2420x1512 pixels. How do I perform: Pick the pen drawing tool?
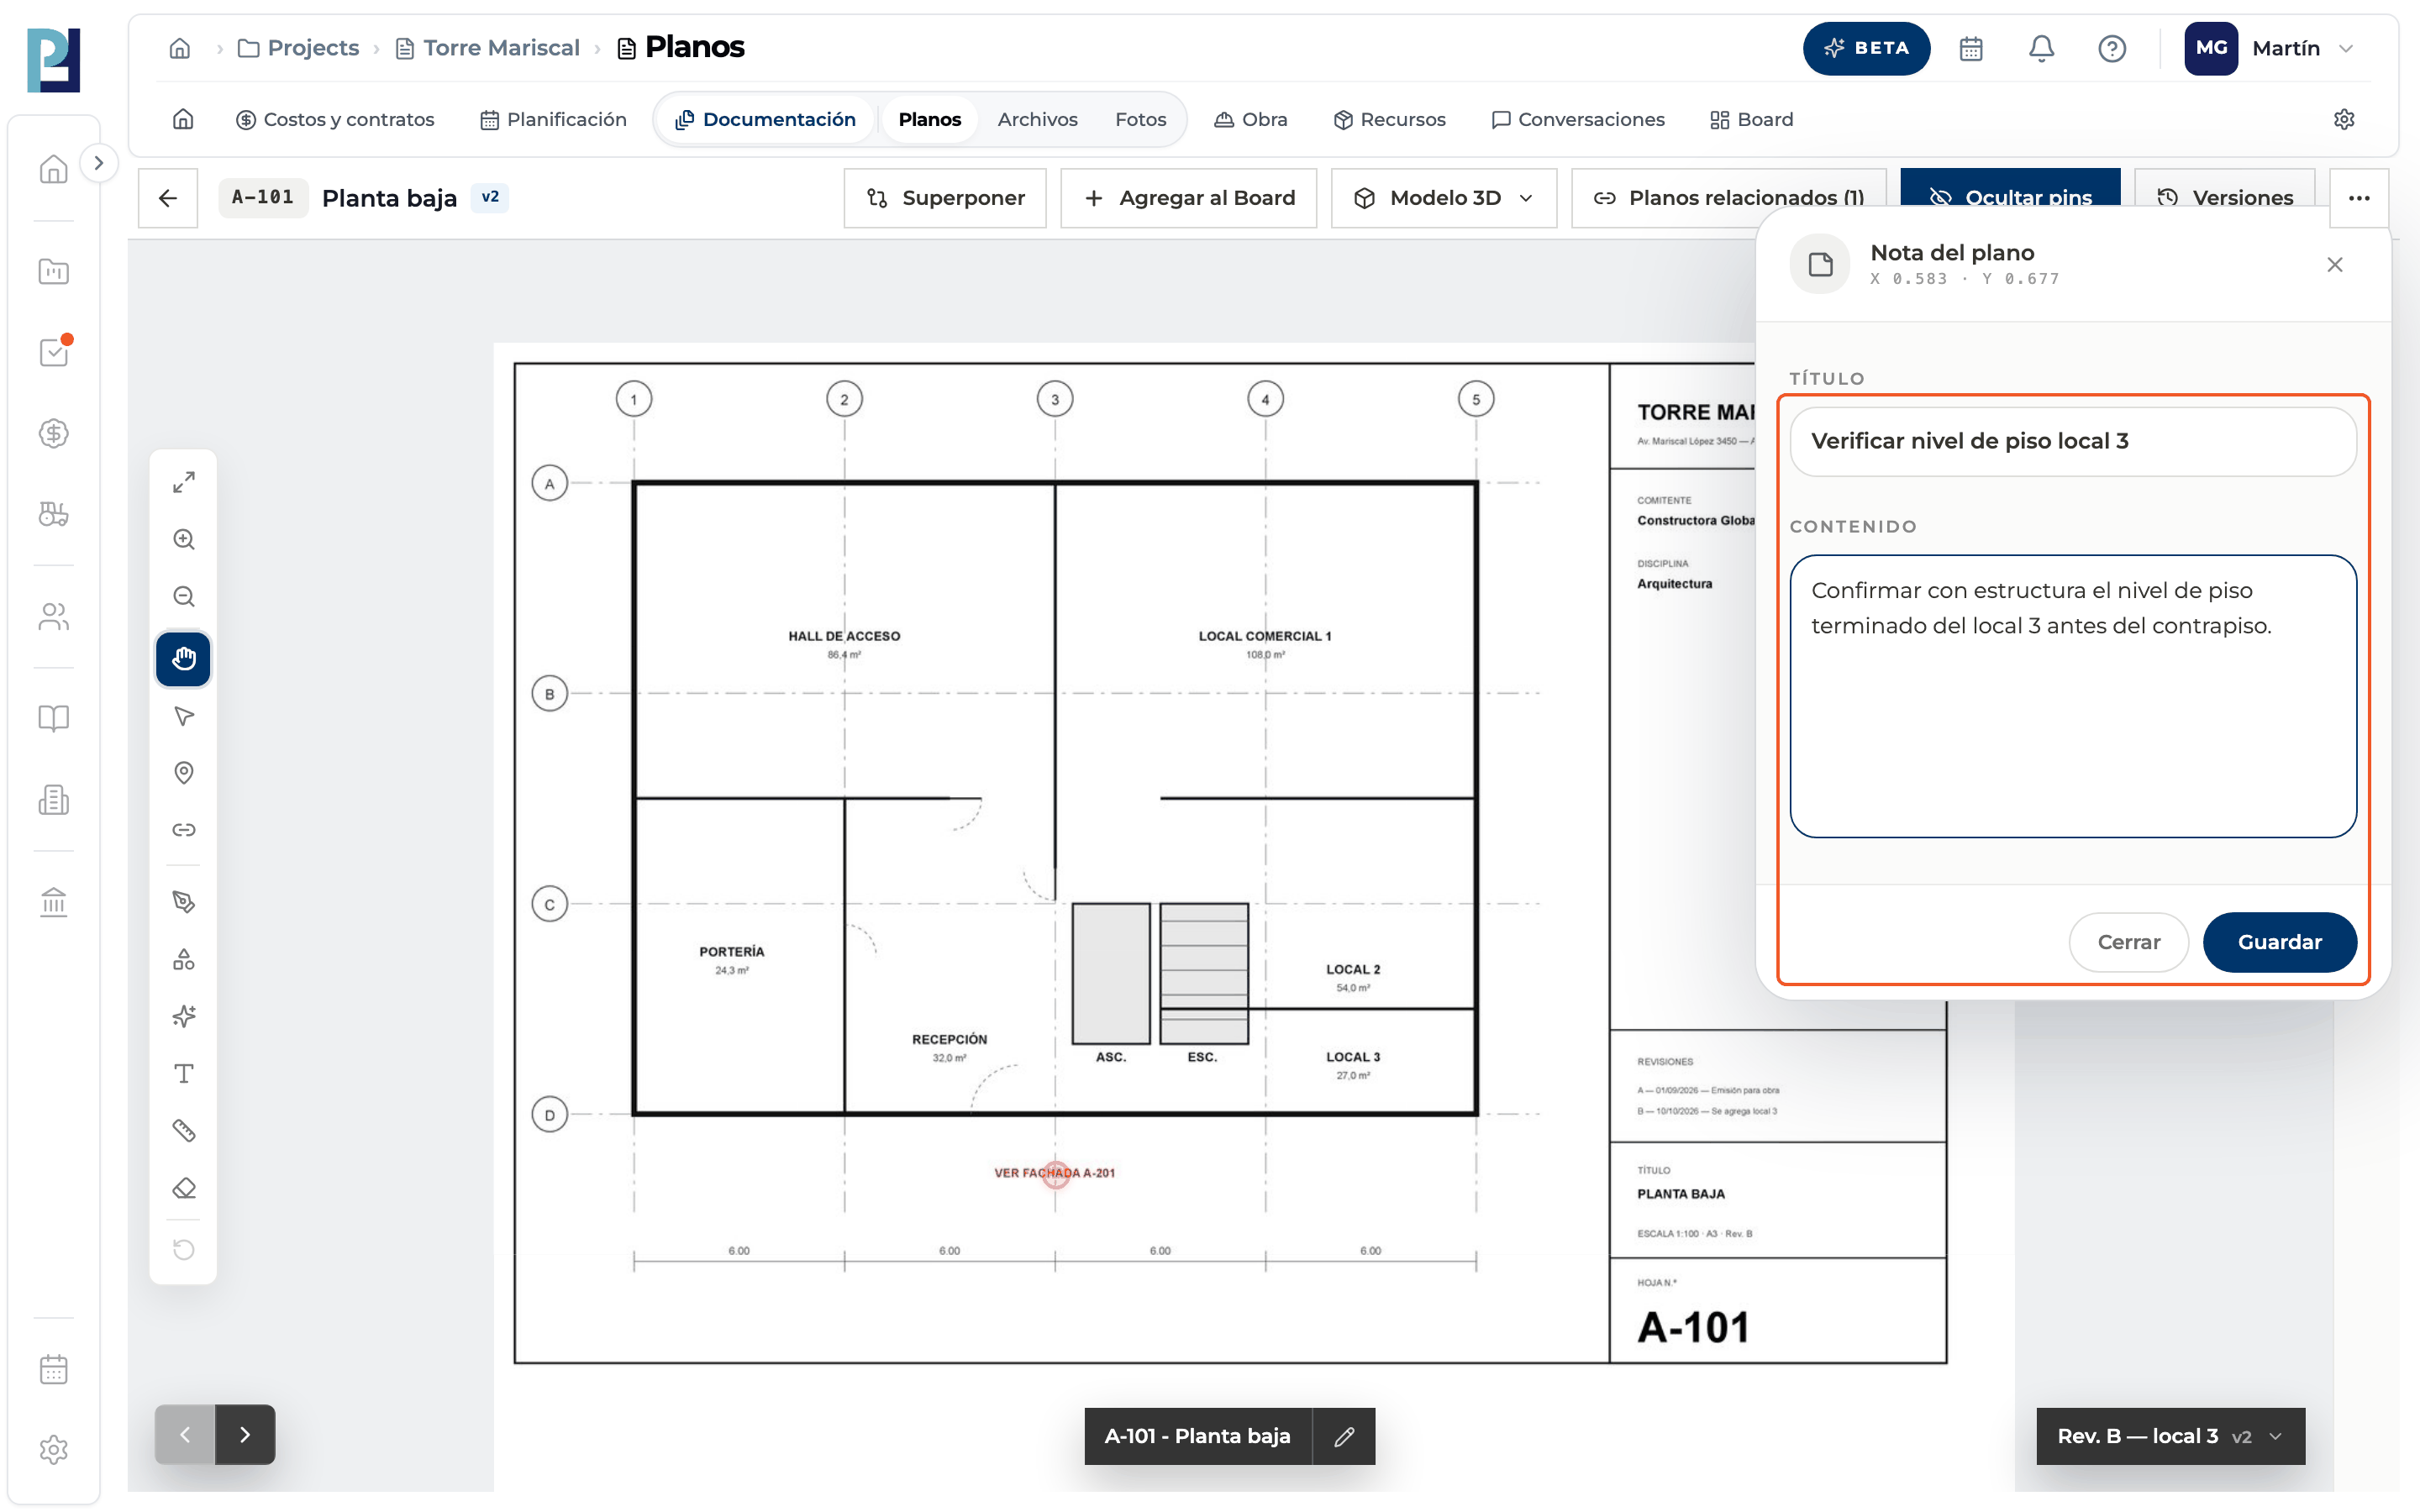tap(183, 902)
